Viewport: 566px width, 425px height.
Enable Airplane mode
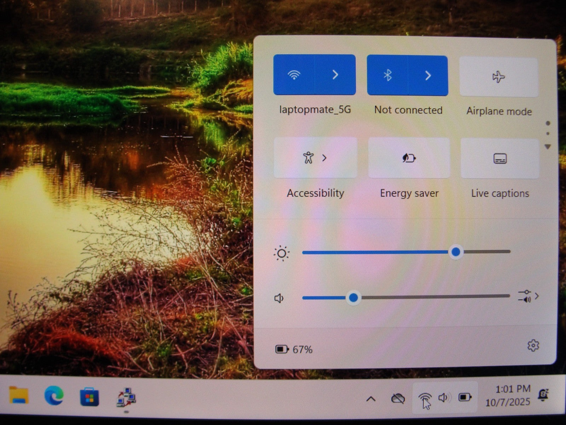click(498, 77)
